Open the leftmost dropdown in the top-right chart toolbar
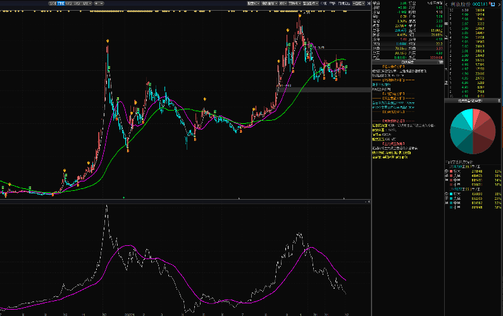 pyautogui.click(x=253, y=3)
